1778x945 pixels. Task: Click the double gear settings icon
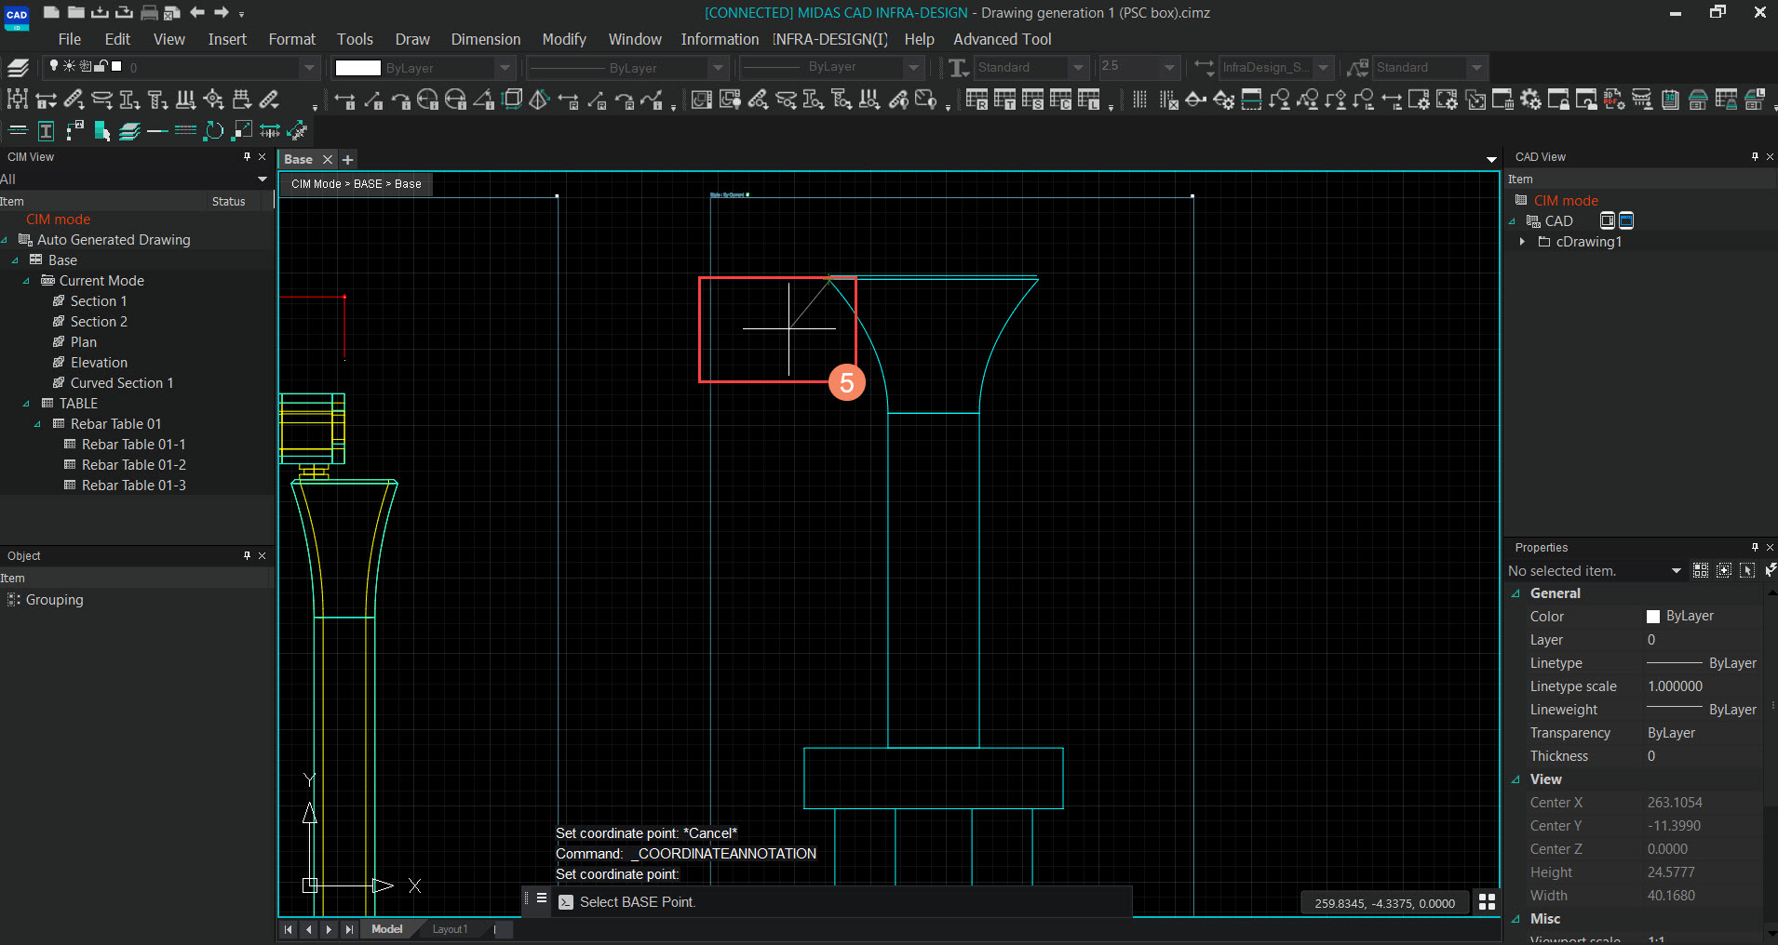pos(1530,100)
